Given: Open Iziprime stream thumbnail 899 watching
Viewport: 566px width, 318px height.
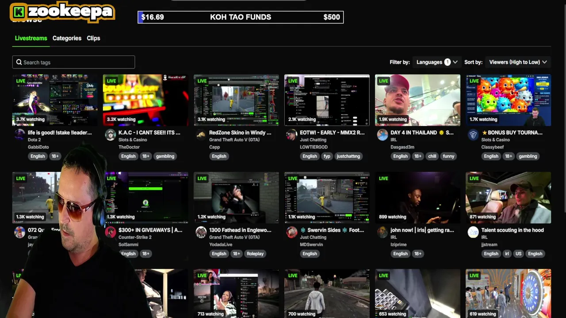Looking at the screenshot, I should pyautogui.click(x=417, y=198).
